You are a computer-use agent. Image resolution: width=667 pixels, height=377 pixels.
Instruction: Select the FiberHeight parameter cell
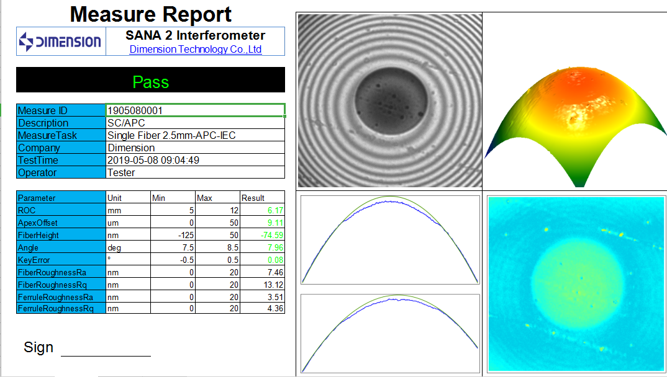coord(61,234)
